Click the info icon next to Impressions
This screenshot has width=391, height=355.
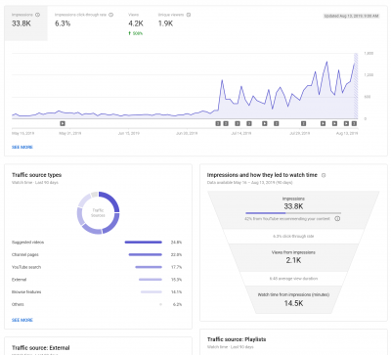coord(37,15)
